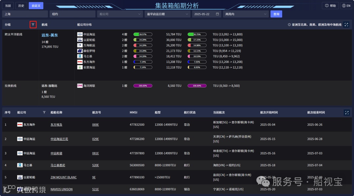
Task: Click the OOCL logo in distribution list
Action: coord(80,62)
